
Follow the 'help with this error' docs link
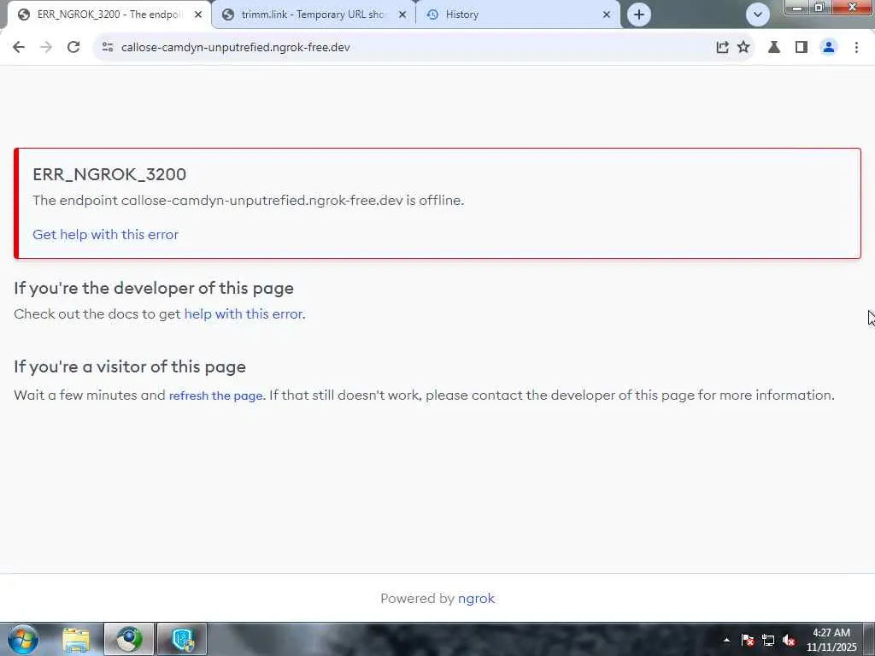tap(244, 314)
